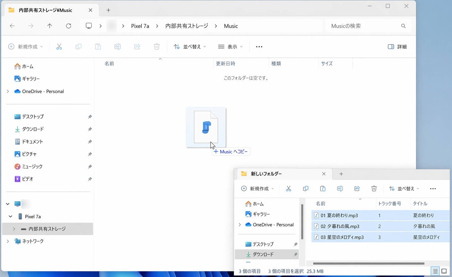452x277 pixels.
Task: Open a new tab with the plus button
Action: click(x=108, y=10)
